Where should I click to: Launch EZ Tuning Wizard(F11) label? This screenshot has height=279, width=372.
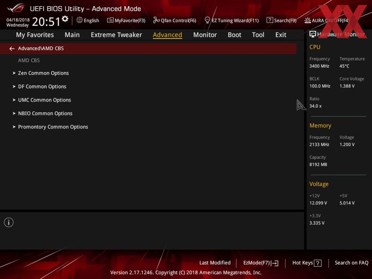[235, 21]
